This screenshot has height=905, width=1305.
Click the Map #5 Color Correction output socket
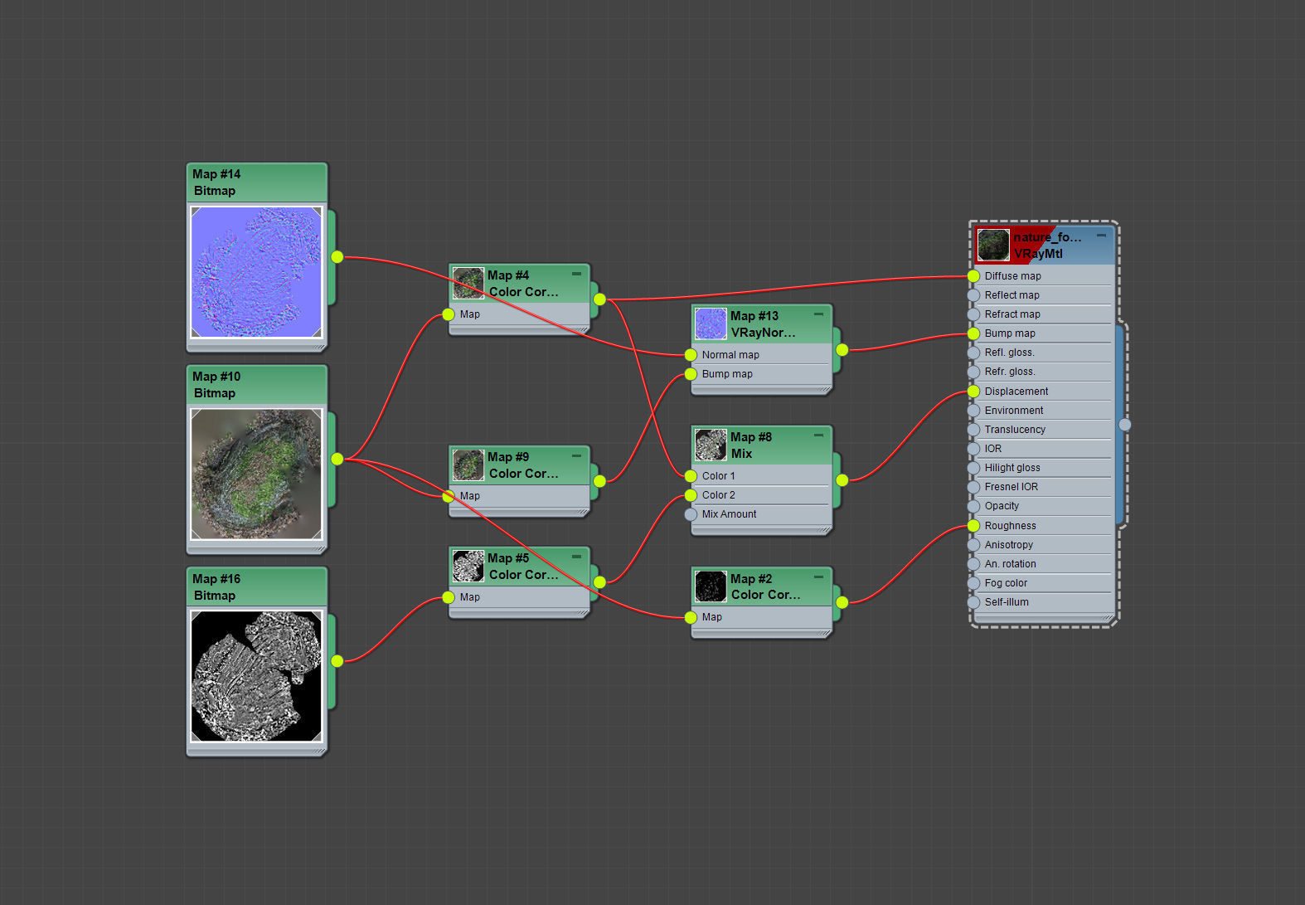(x=599, y=582)
